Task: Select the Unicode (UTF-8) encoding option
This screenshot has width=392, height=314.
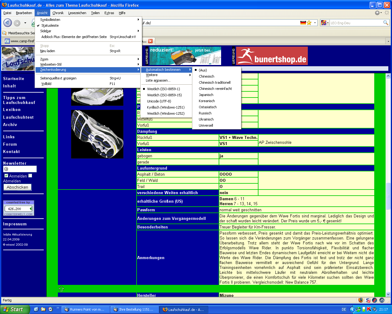Action: click(x=159, y=101)
